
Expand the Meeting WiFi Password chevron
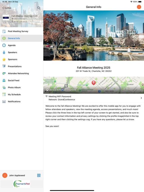click(141, 98)
